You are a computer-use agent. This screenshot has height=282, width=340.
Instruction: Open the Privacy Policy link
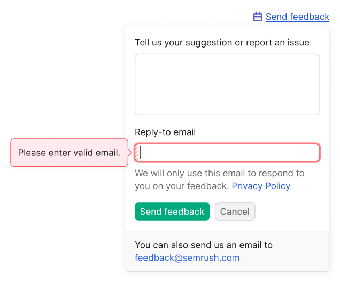pyautogui.click(x=261, y=186)
